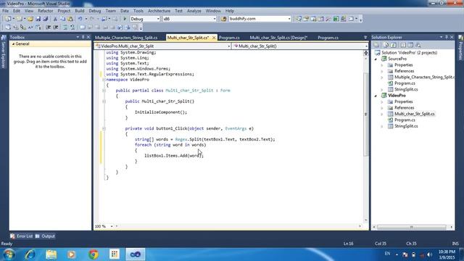
Task: Click Increase Indent icon in text toolbar
Action: [56, 28]
